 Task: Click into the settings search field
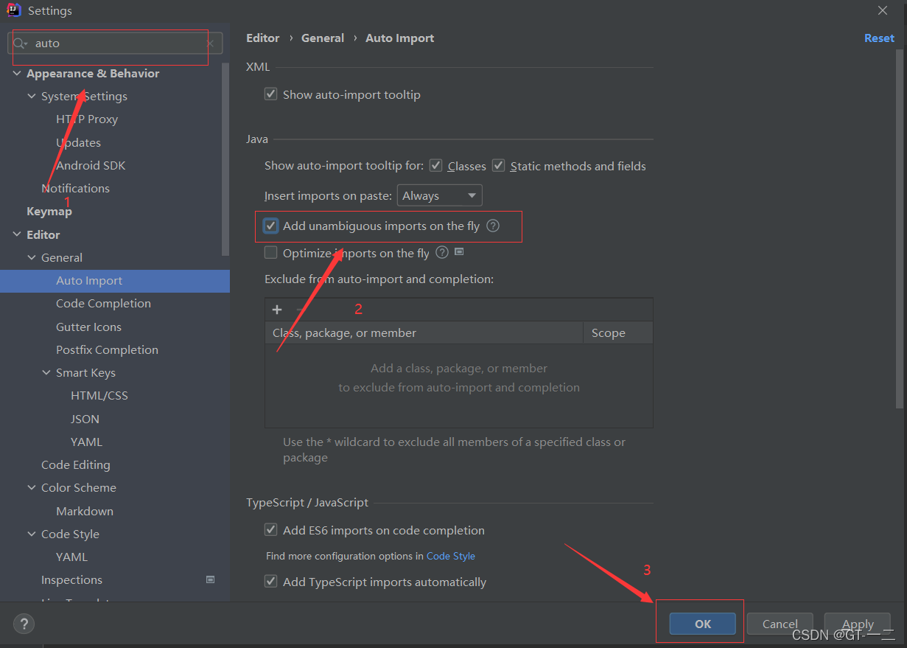click(x=116, y=43)
